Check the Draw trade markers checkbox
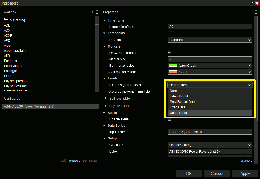The height and width of the screenshot is (179, 260). [x=169, y=53]
